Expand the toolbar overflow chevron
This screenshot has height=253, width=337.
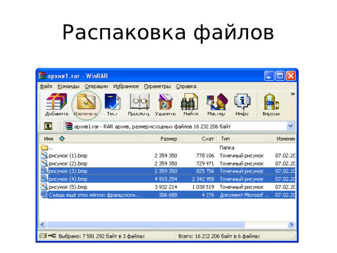293,94
